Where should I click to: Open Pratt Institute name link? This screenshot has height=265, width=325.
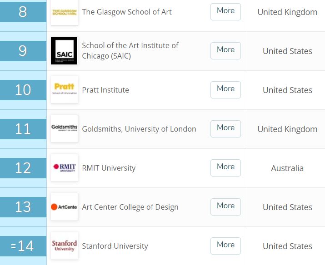[105, 90]
